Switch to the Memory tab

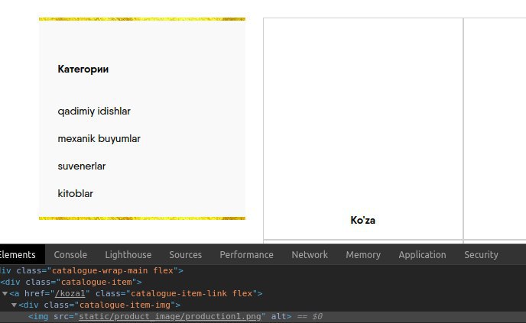[363, 254]
